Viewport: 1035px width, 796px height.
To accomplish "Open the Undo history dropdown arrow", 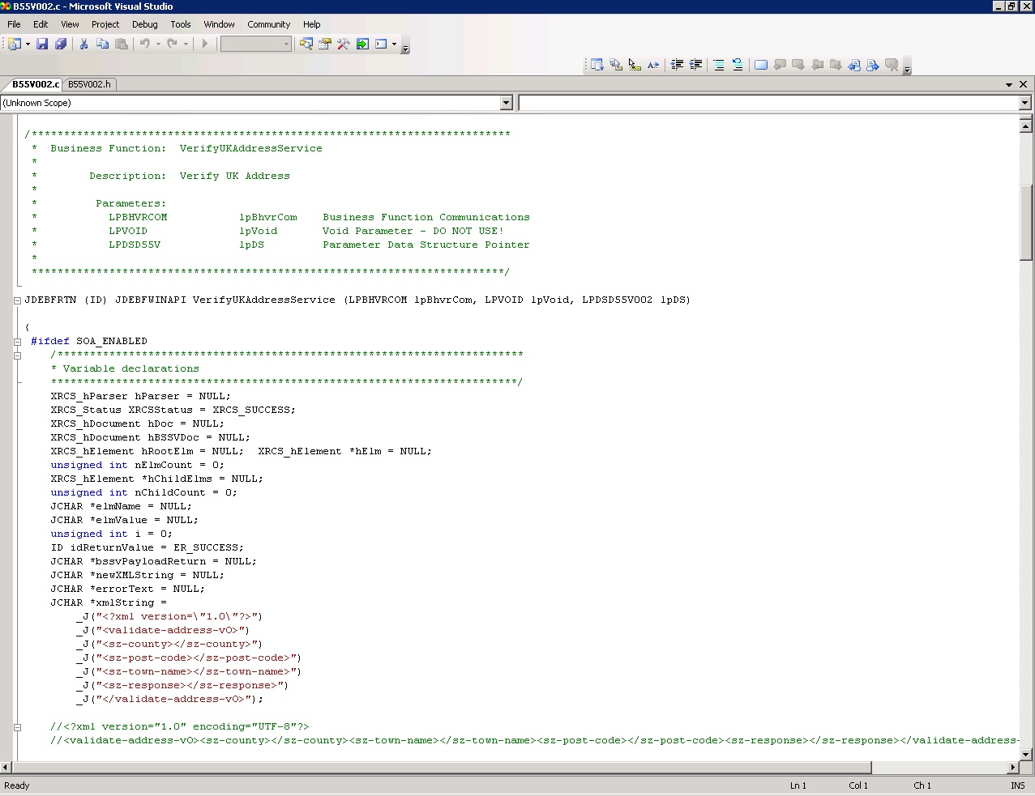I will tap(156, 44).
